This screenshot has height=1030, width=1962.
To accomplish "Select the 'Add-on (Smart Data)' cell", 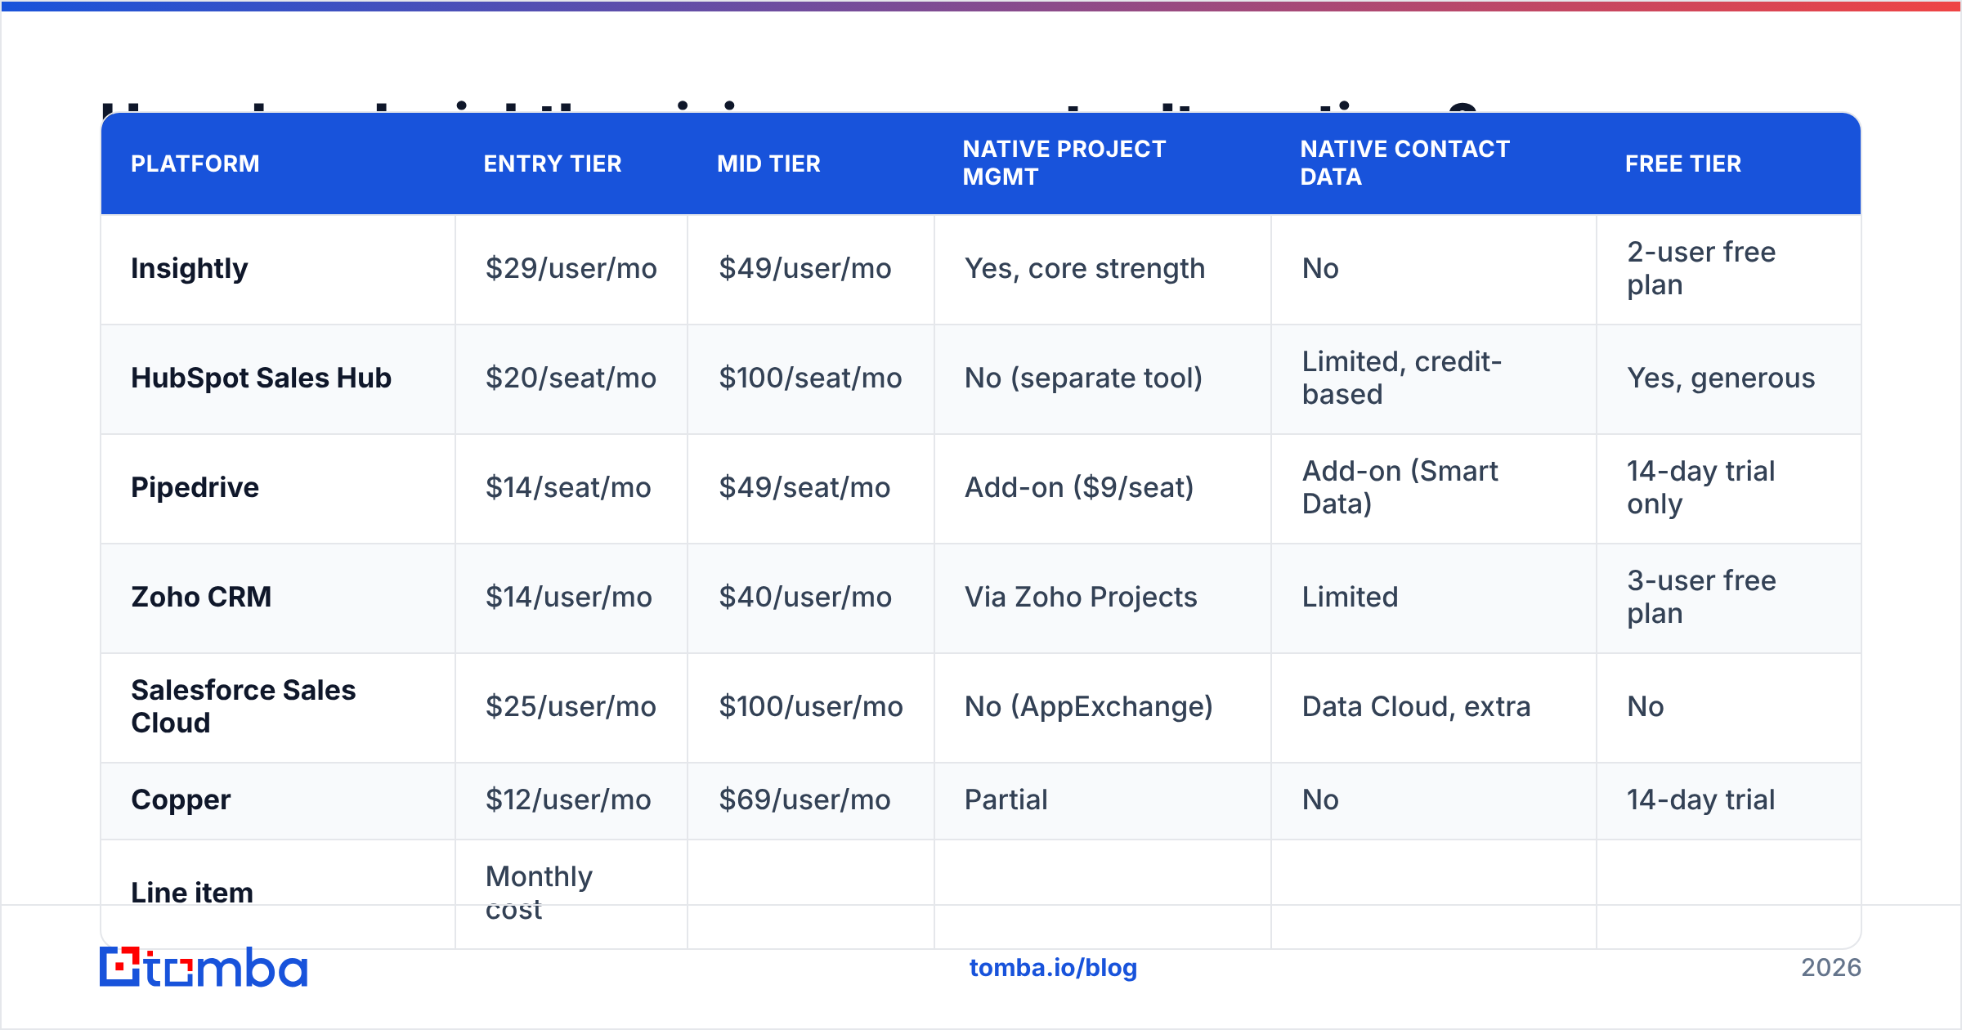I will point(1400,487).
